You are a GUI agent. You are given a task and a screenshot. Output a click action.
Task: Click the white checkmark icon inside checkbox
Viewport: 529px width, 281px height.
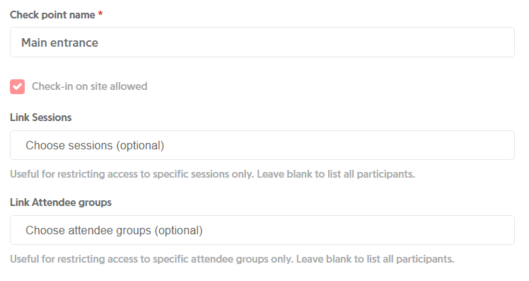17,87
